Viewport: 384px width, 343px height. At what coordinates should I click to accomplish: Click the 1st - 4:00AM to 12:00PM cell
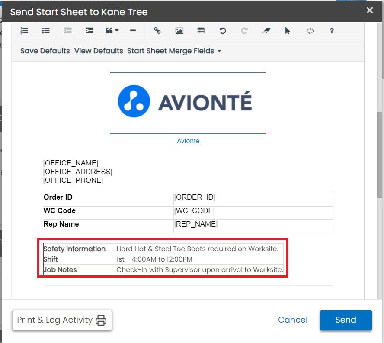pyautogui.click(x=200, y=259)
